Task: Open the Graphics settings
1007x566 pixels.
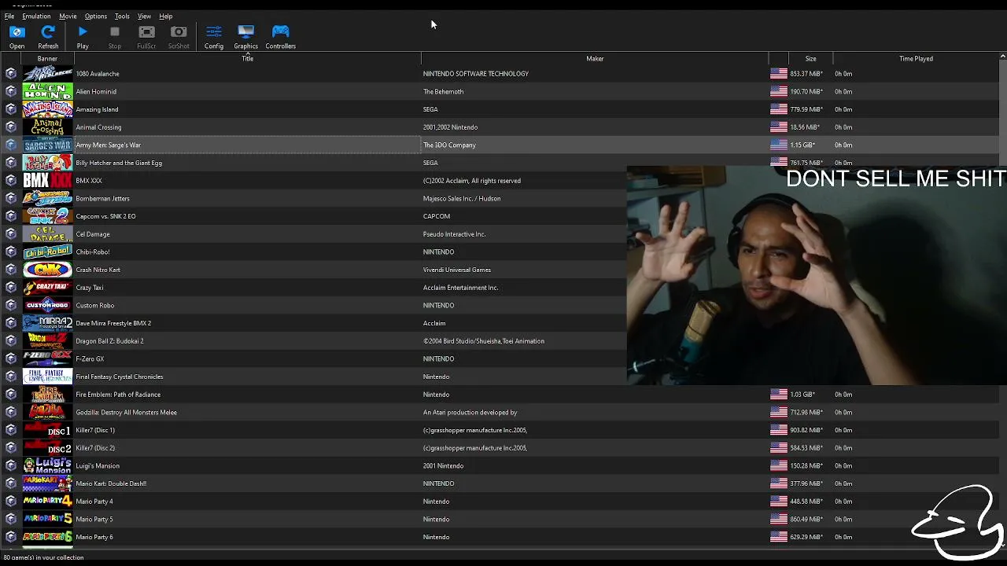Action: pos(245,36)
